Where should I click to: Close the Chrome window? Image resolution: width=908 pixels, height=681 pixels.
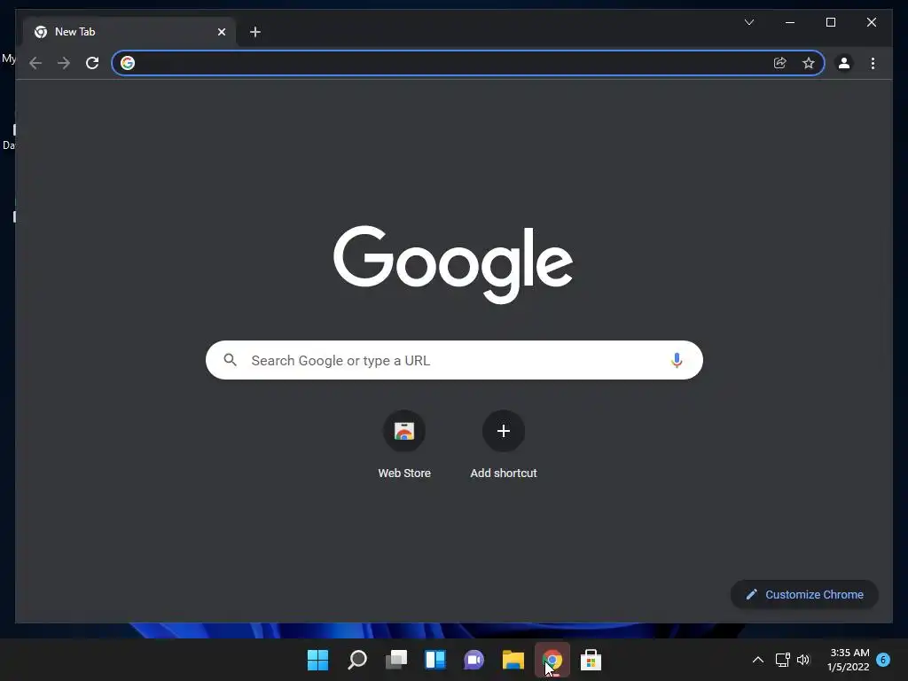871,22
